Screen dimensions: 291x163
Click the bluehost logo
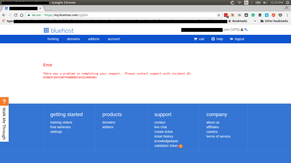tap(59, 31)
